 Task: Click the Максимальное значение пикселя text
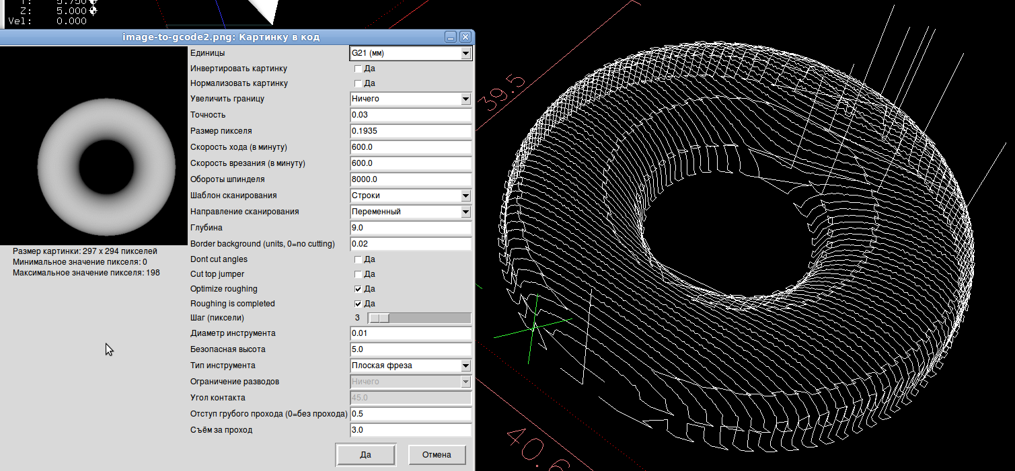coord(86,273)
